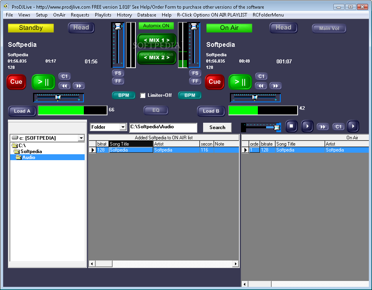Click the left BPM button
Image resolution: width=372 pixels, height=290 pixels.
(124, 95)
